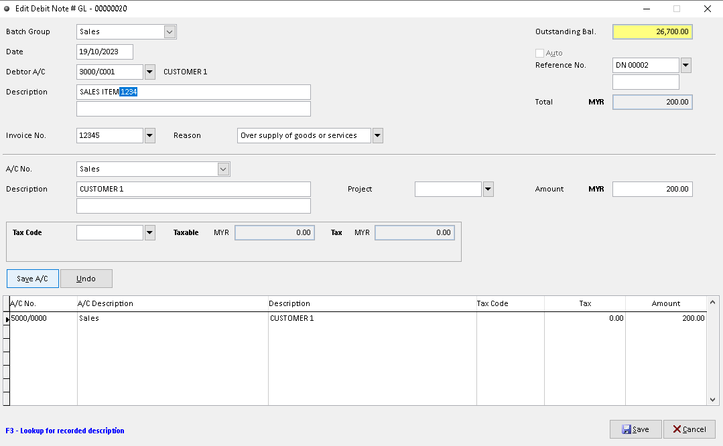Open the A/C No. Sales dropdown
Viewport: 723px width, 446px height.
click(x=223, y=169)
